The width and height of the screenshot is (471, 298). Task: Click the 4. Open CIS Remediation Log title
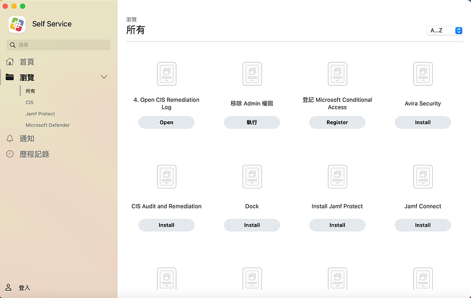point(167,103)
